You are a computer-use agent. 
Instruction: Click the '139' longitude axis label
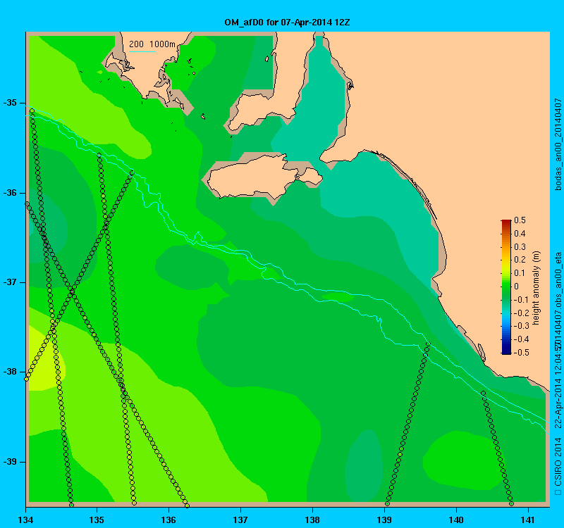coord(384,520)
